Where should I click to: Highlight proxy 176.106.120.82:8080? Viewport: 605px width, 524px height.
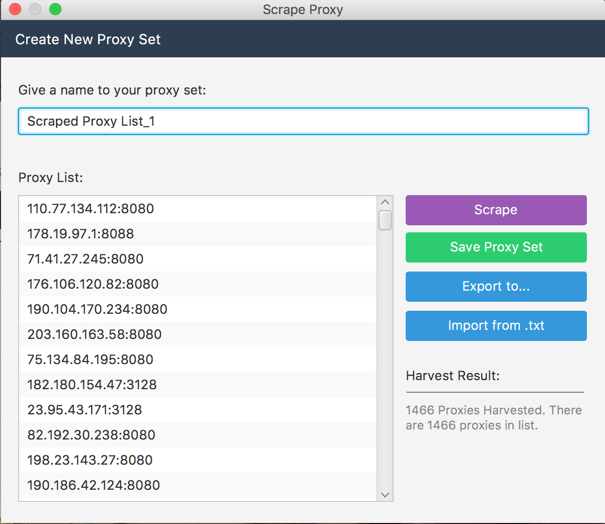click(x=93, y=284)
